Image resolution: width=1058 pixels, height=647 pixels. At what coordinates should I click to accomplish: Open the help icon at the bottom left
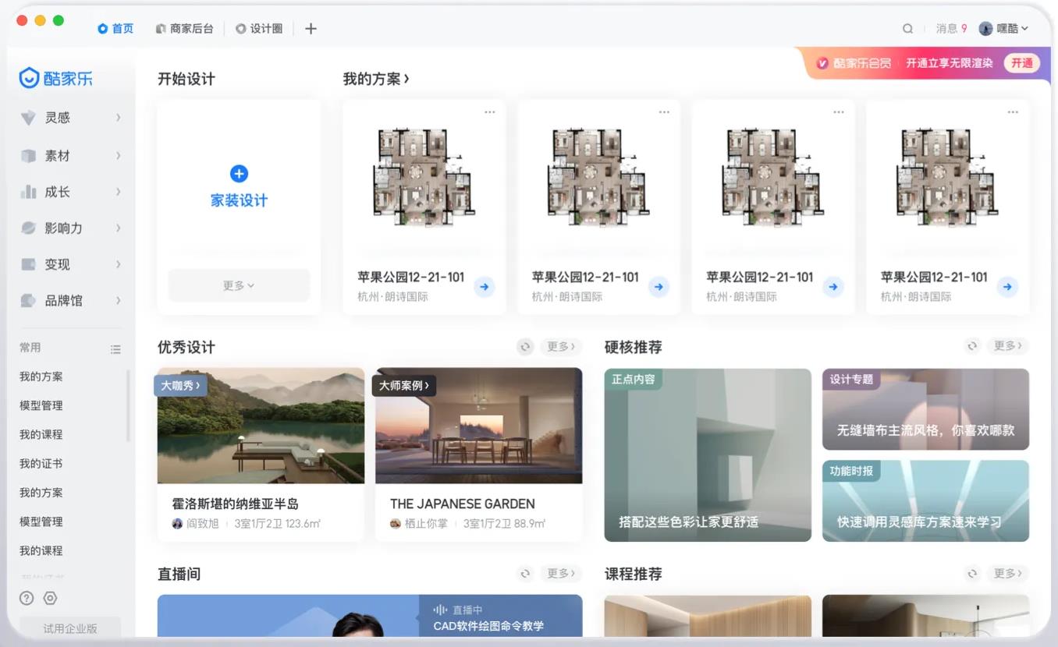coord(27,598)
